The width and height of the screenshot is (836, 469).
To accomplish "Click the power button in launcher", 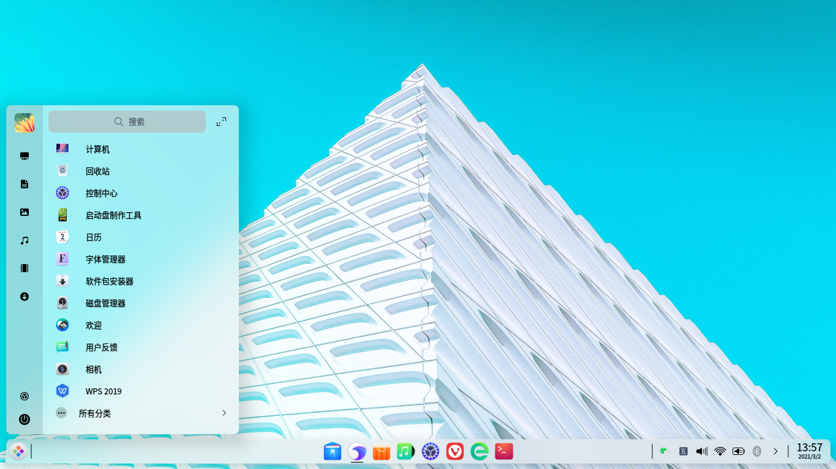I will (x=24, y=419).
